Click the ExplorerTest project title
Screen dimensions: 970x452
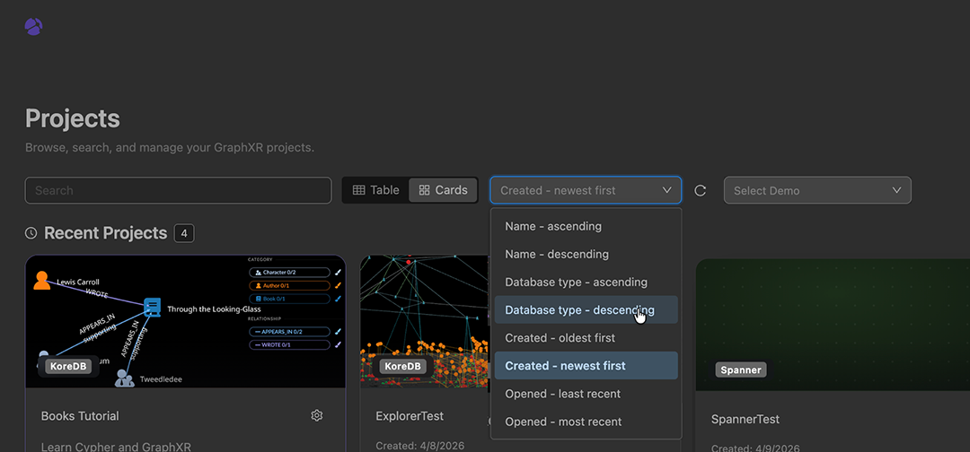pyautogui.click(x=410, y=415)
